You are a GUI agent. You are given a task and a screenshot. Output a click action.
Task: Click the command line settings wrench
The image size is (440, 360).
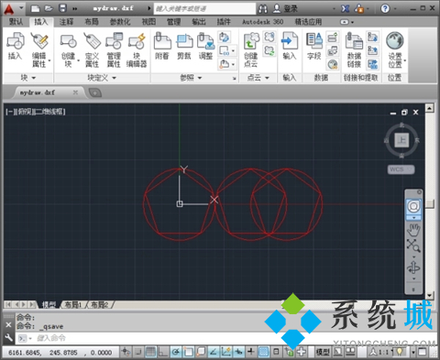[x=8, y=338]
